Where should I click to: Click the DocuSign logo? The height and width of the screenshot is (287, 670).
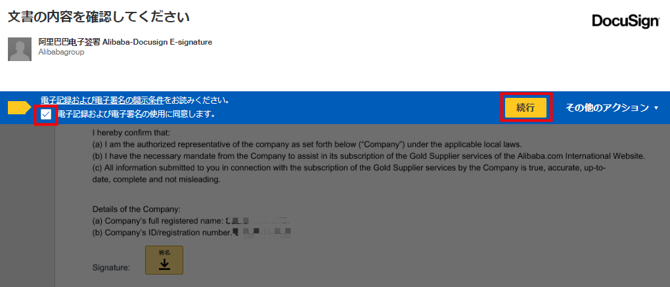click(625, 22)
